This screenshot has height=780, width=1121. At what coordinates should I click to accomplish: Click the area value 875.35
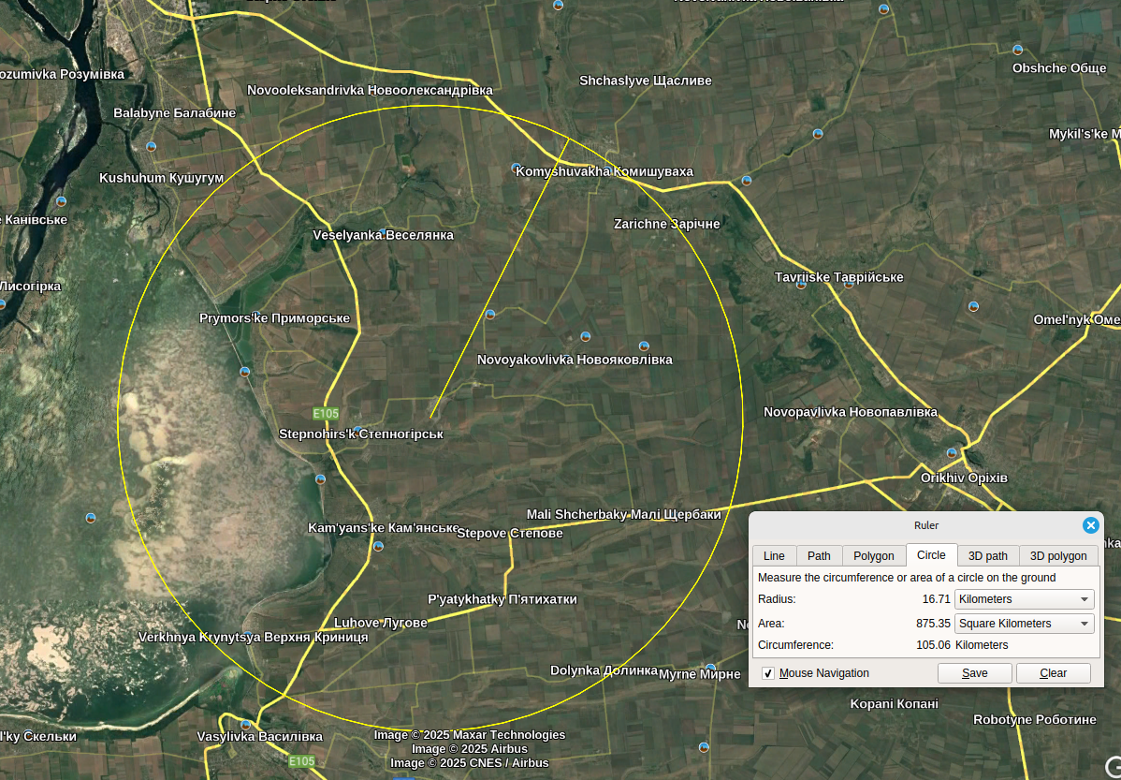click(x=933, y=624)
